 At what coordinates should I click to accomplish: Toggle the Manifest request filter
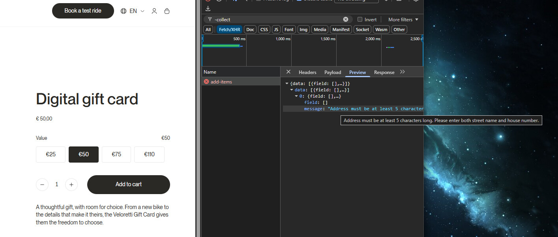point(341,30)
